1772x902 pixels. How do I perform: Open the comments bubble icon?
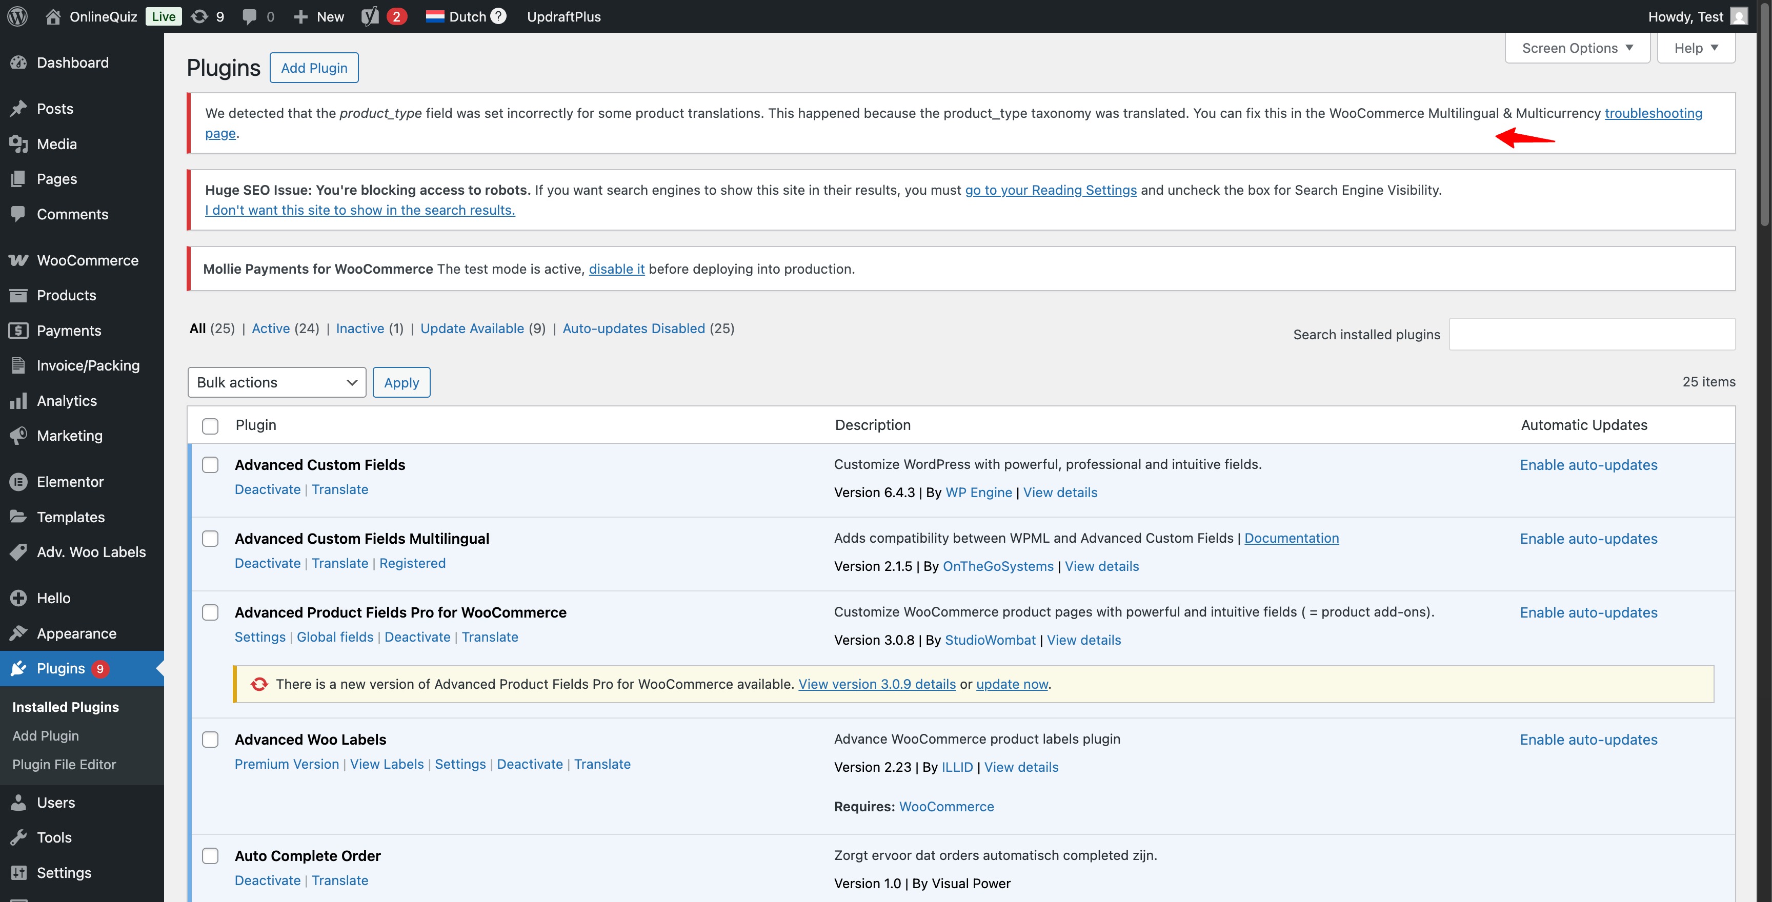(x=250, y=16)
